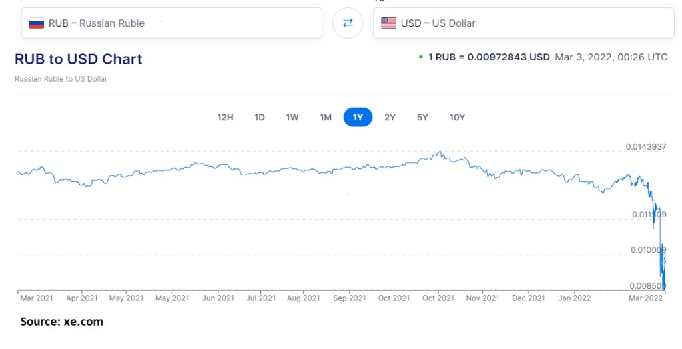The width and height of the screenshot is (682, 349).
Task: Click the Russian flag icon
Action: (36, 23)
